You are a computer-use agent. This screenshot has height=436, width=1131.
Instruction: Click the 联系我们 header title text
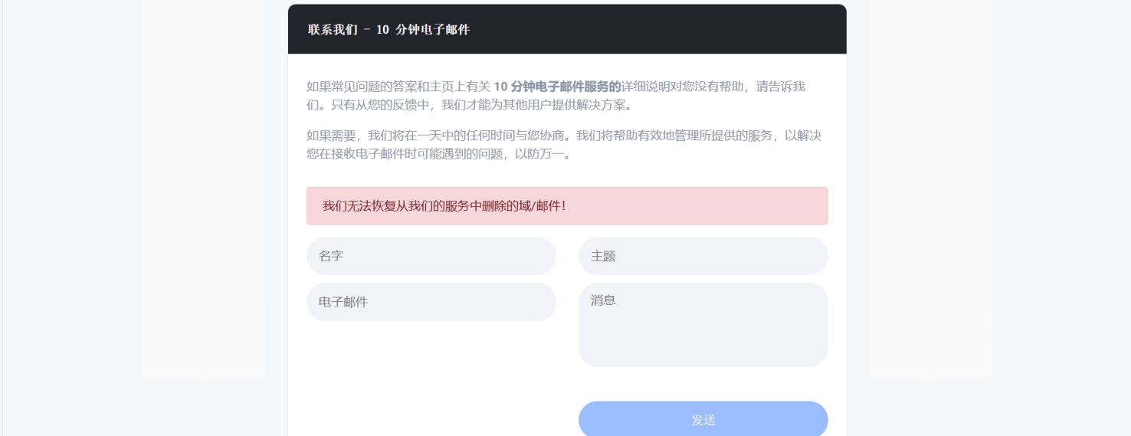coord(388,30)
